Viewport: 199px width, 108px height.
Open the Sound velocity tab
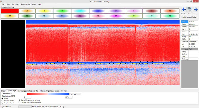pos(55,91)
